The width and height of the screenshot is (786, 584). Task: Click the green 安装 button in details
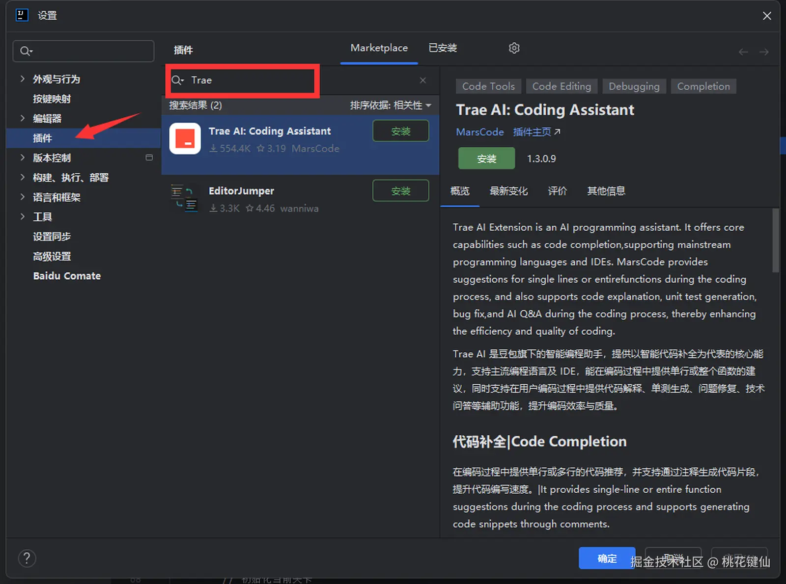[x=486, y=159]
